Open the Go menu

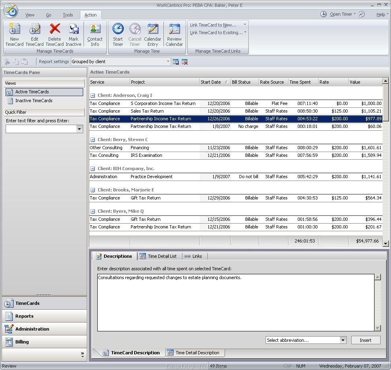[x=49, y=15]
